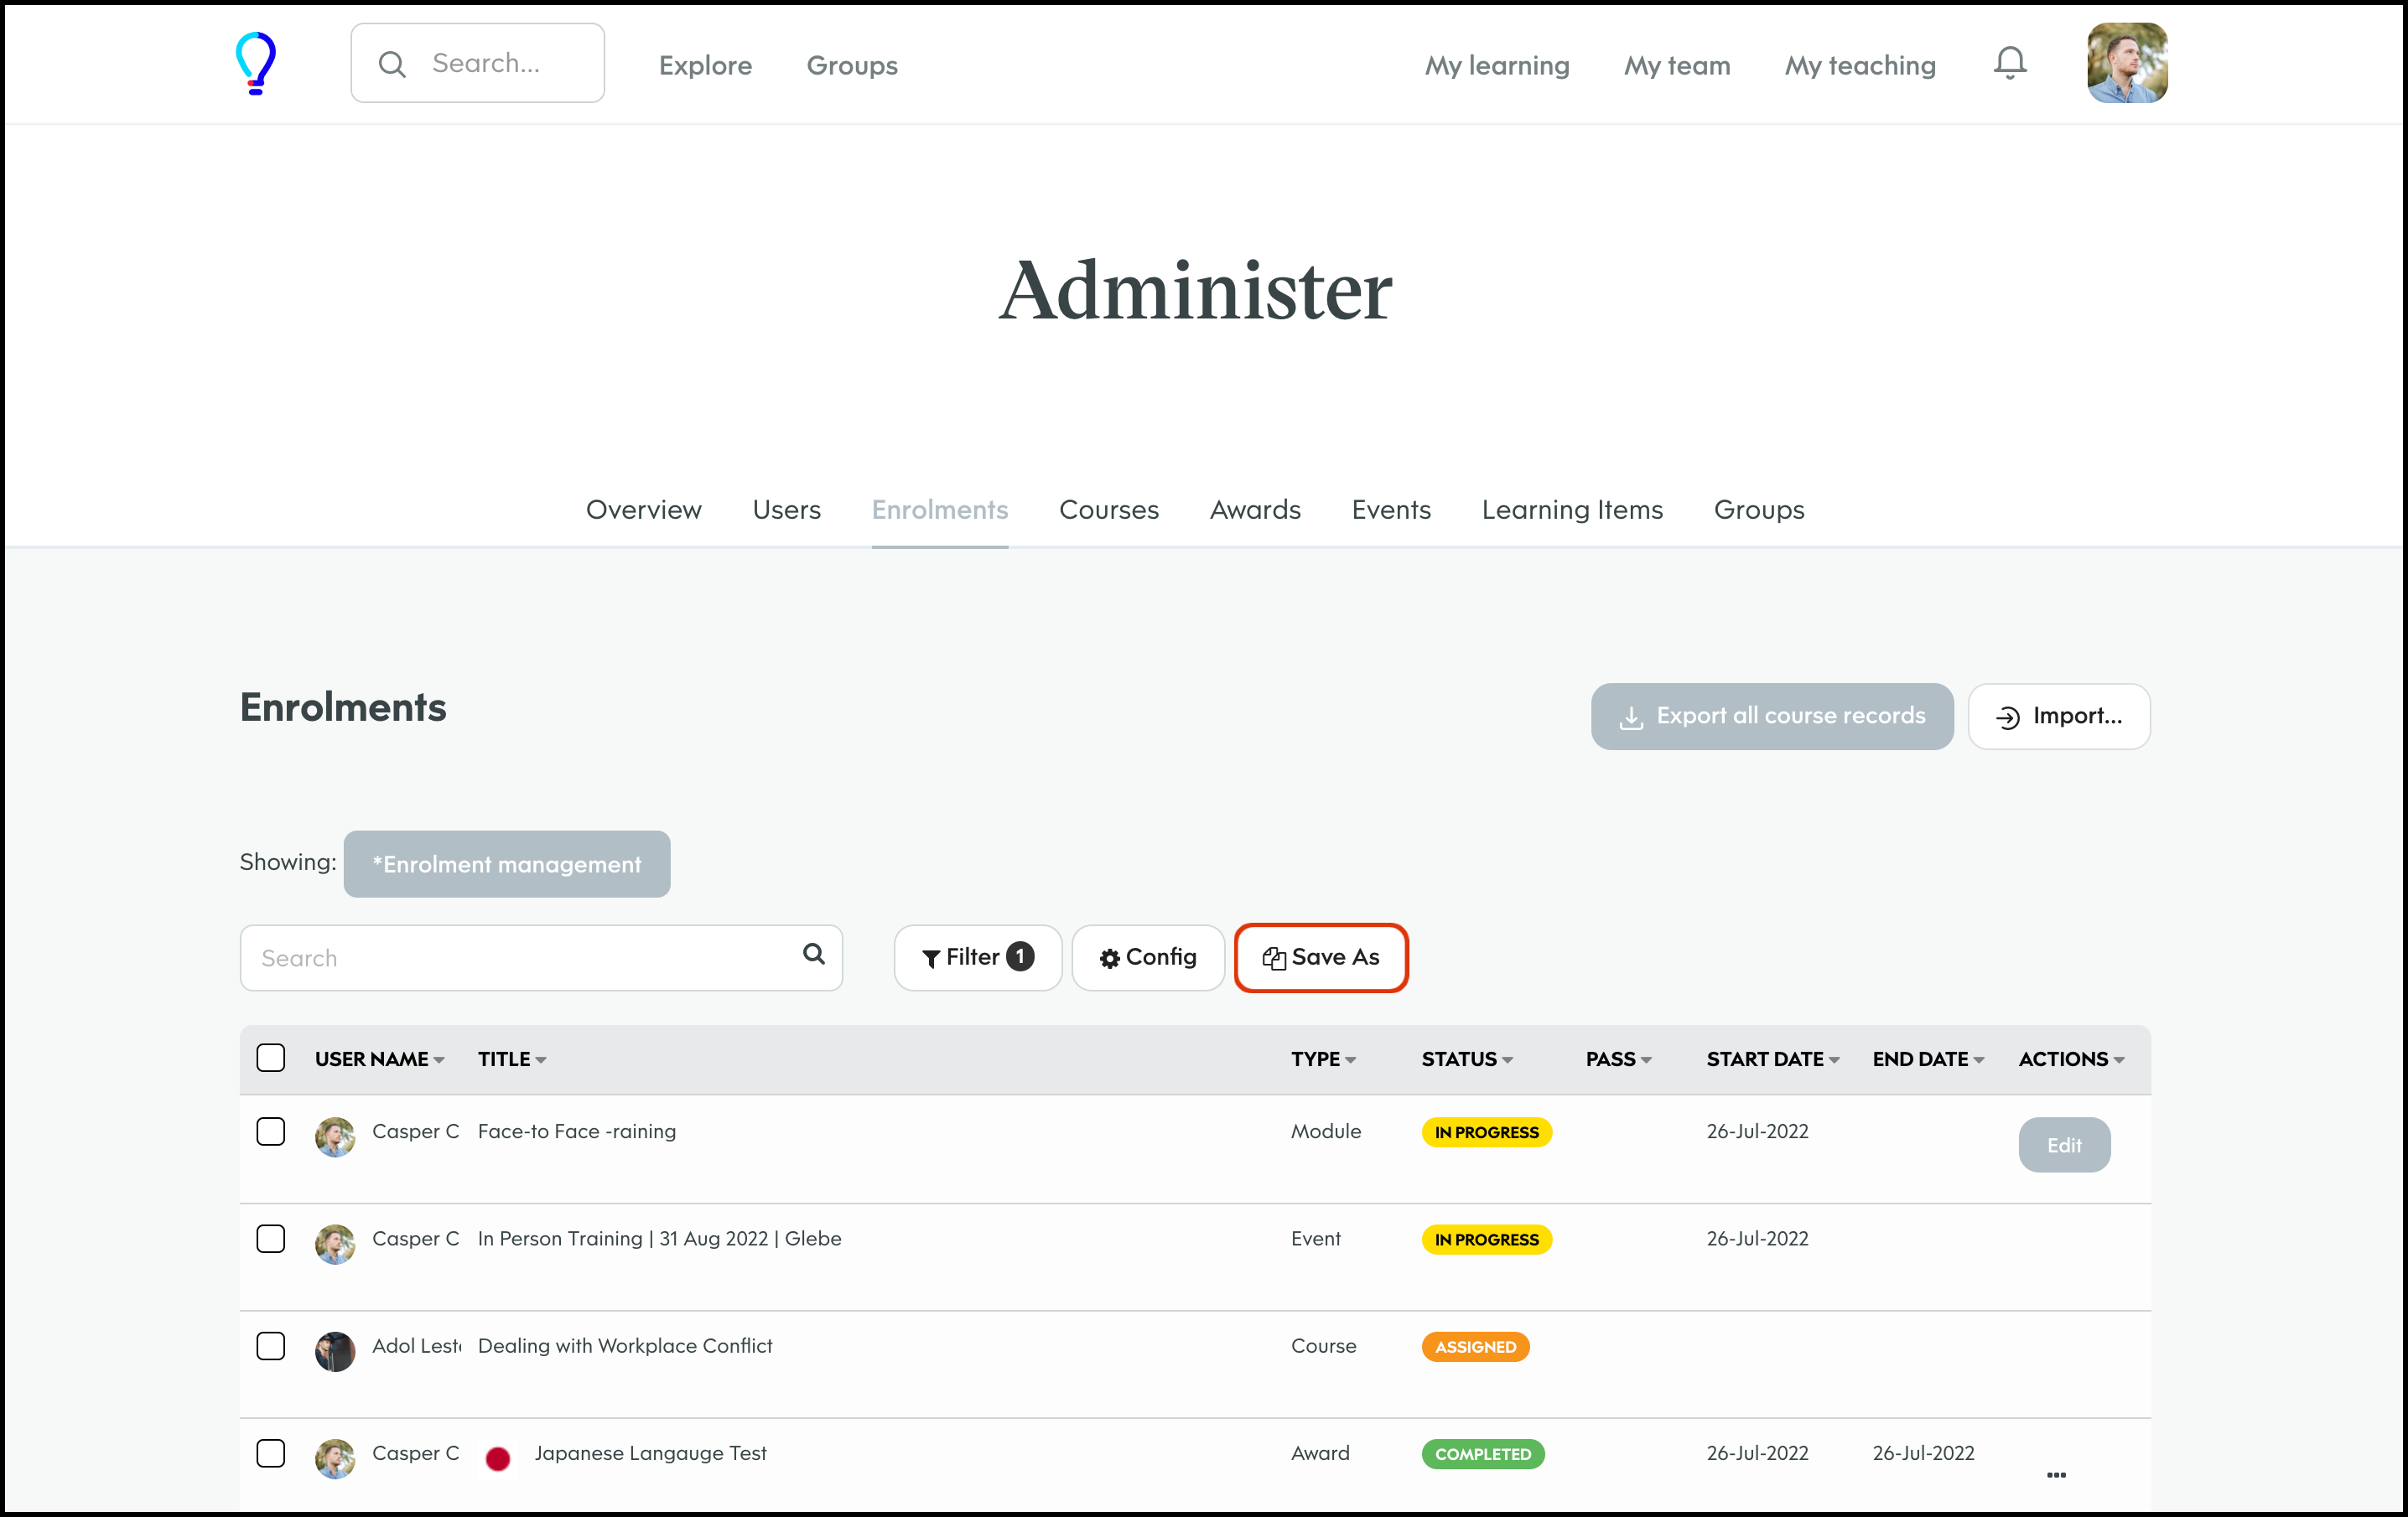This screenshot has width=2408, height=1517.
Task: Open My teaching menu
Action: tap(1860, 65)
